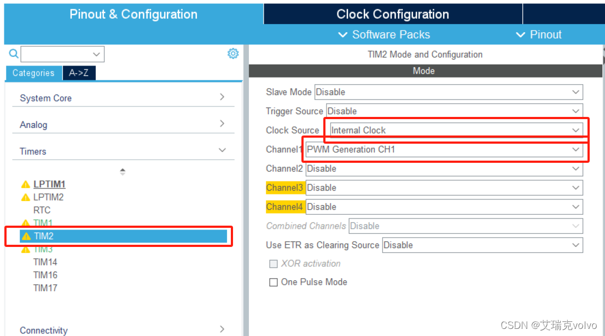This screenshot has width=605, height=336.
Task: Open the Clock Source dropdown
Action: coord(456,130)
